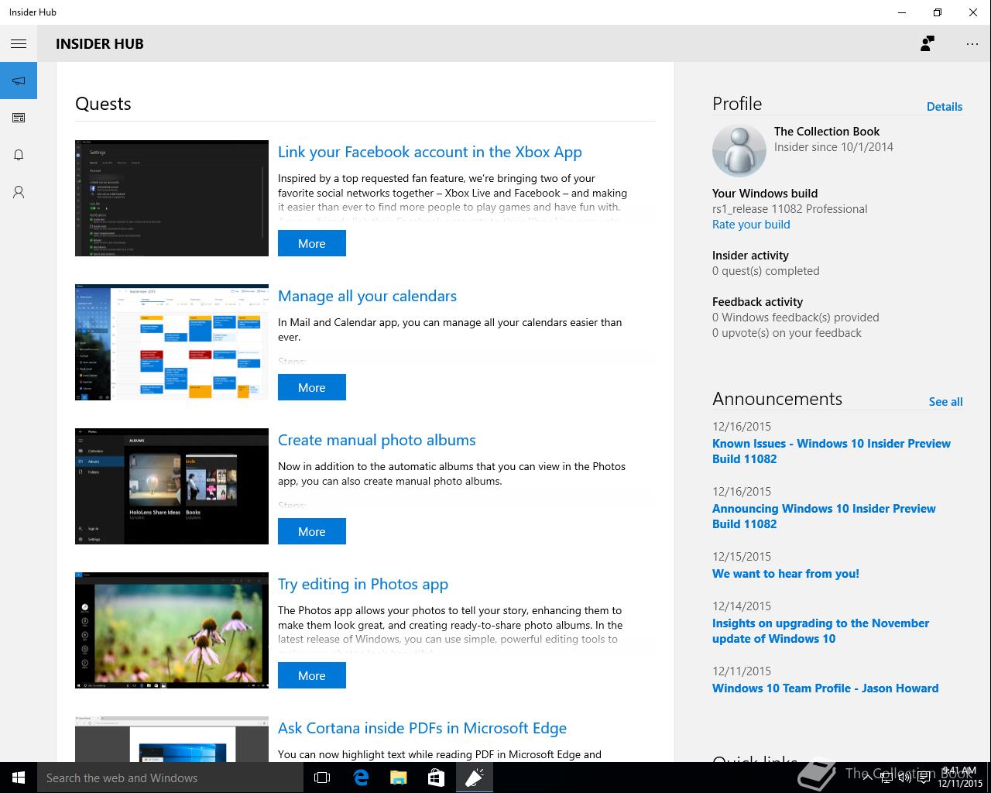Screen dimensions: 991x793
Task: Open the Action Center notification icon
Action: (924, 778)
